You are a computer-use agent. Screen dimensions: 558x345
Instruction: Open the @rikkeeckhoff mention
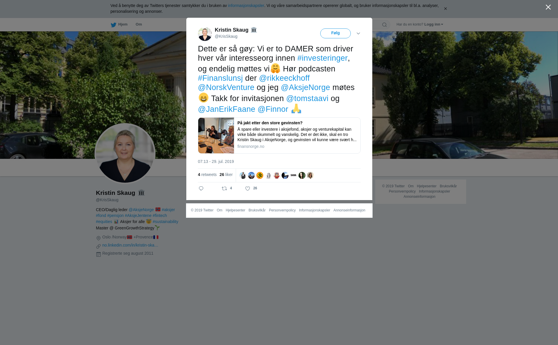(284, 78)
